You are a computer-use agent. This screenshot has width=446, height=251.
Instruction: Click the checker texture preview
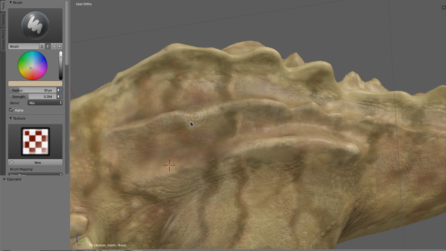click(35, 142)
